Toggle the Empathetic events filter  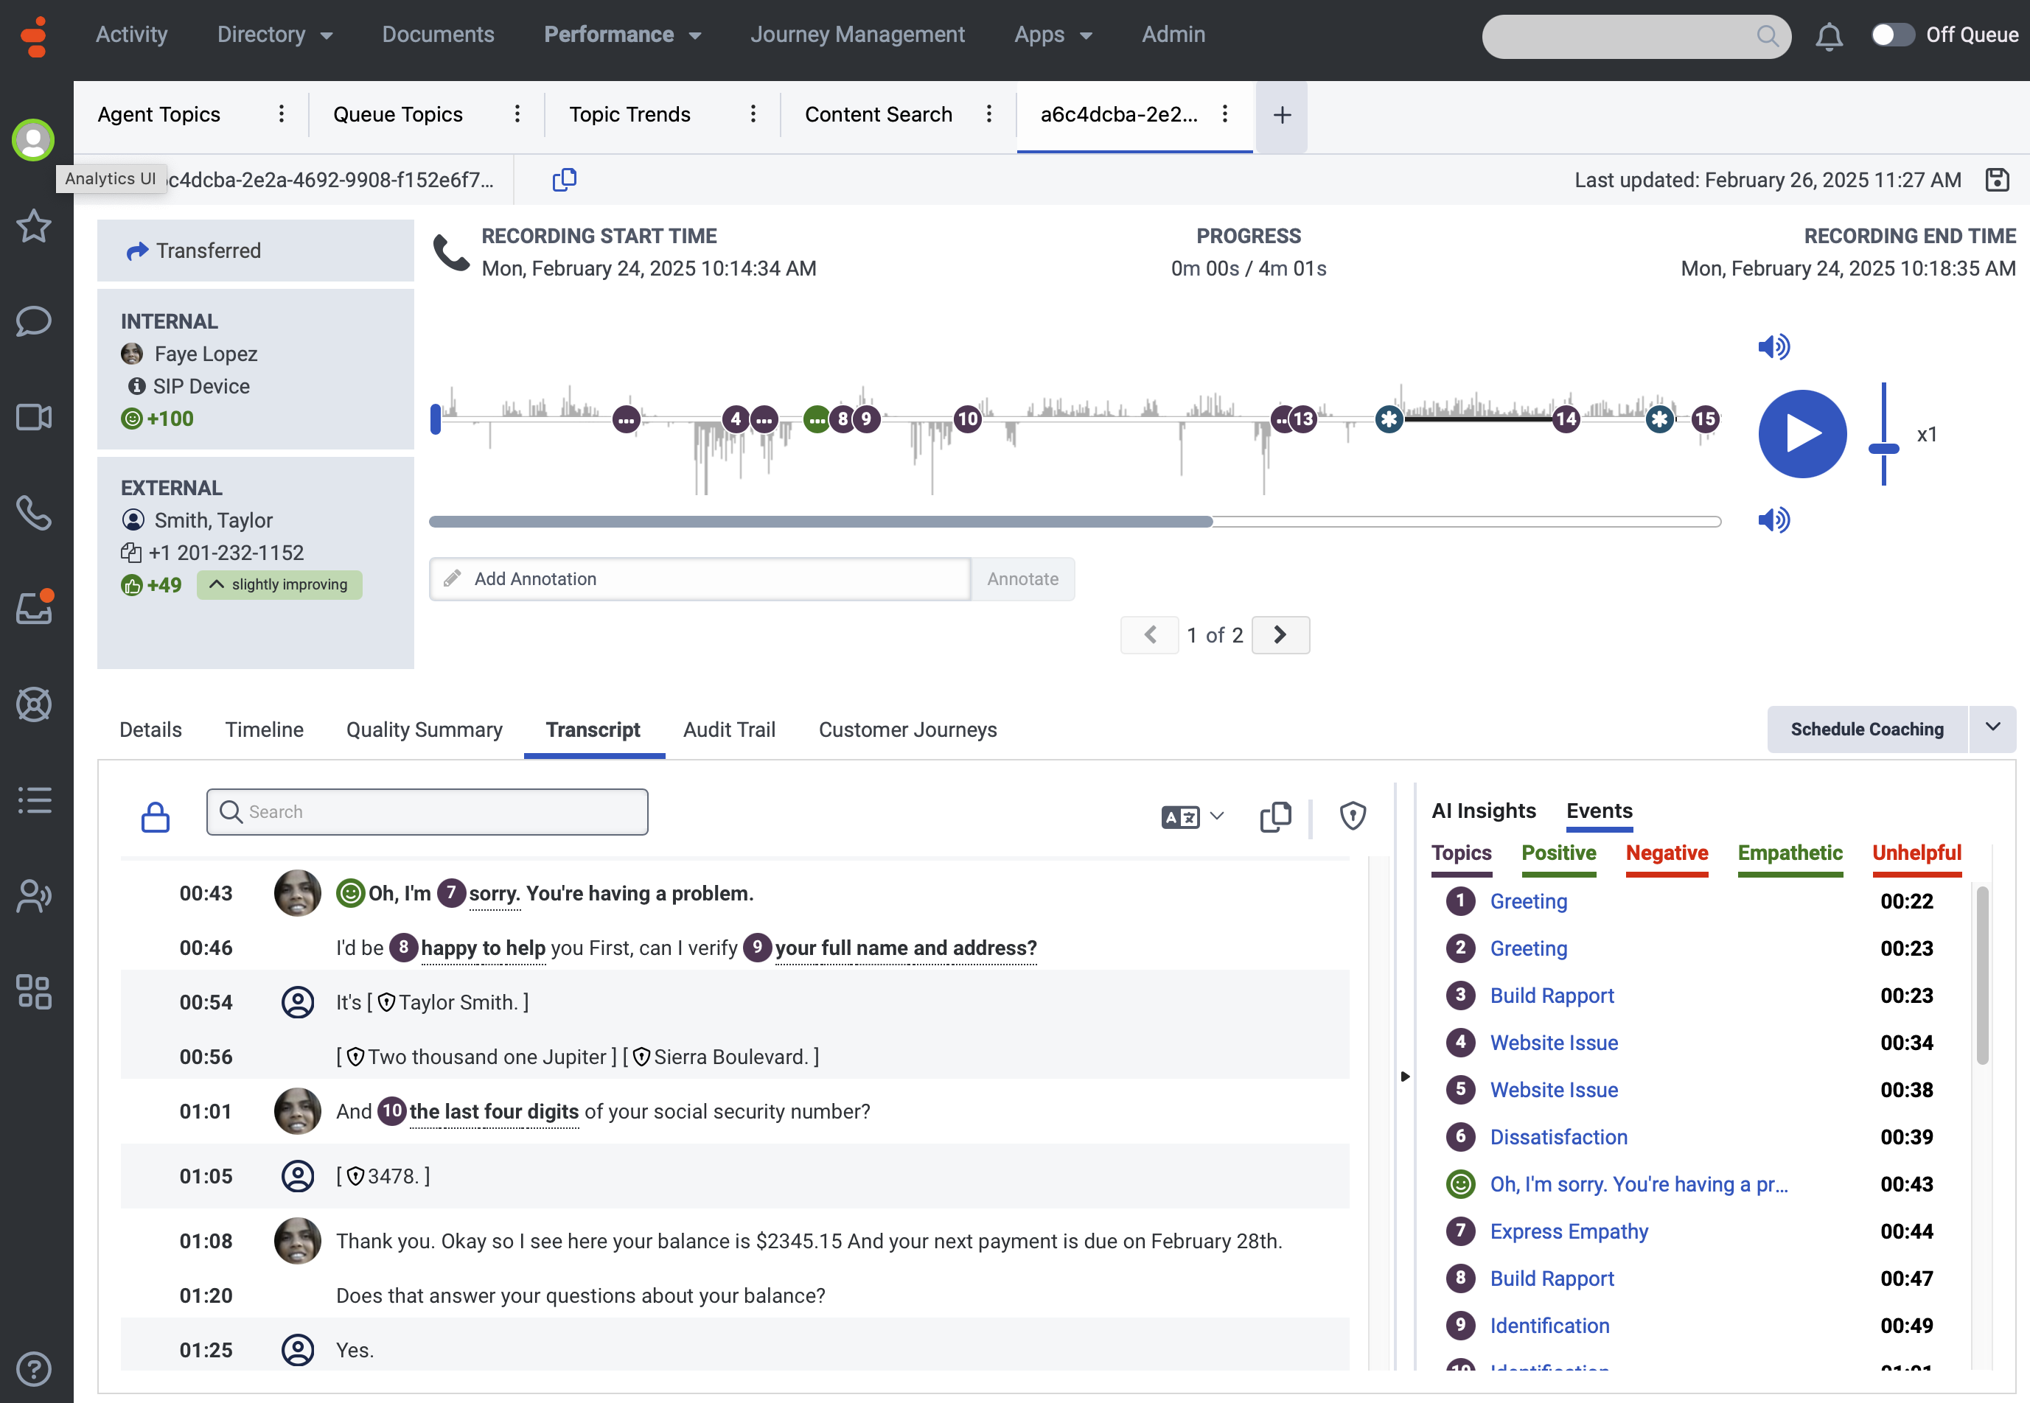tap(1789, 853)
